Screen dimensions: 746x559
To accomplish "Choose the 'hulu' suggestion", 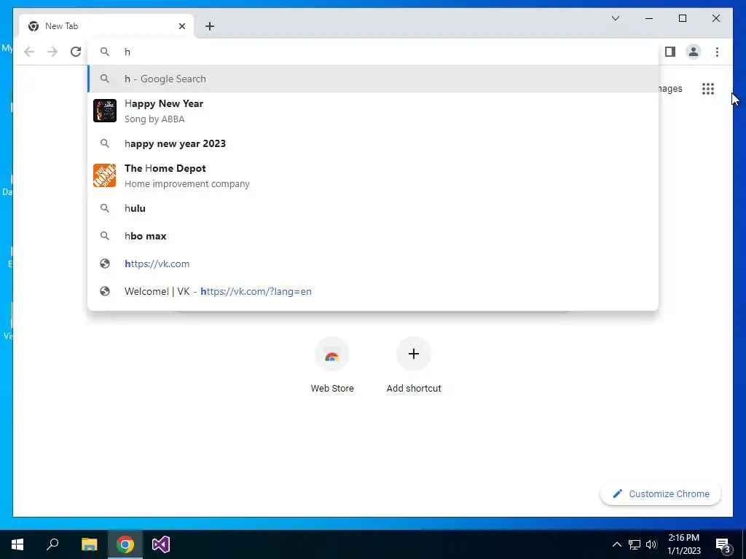I will [373, 208].
